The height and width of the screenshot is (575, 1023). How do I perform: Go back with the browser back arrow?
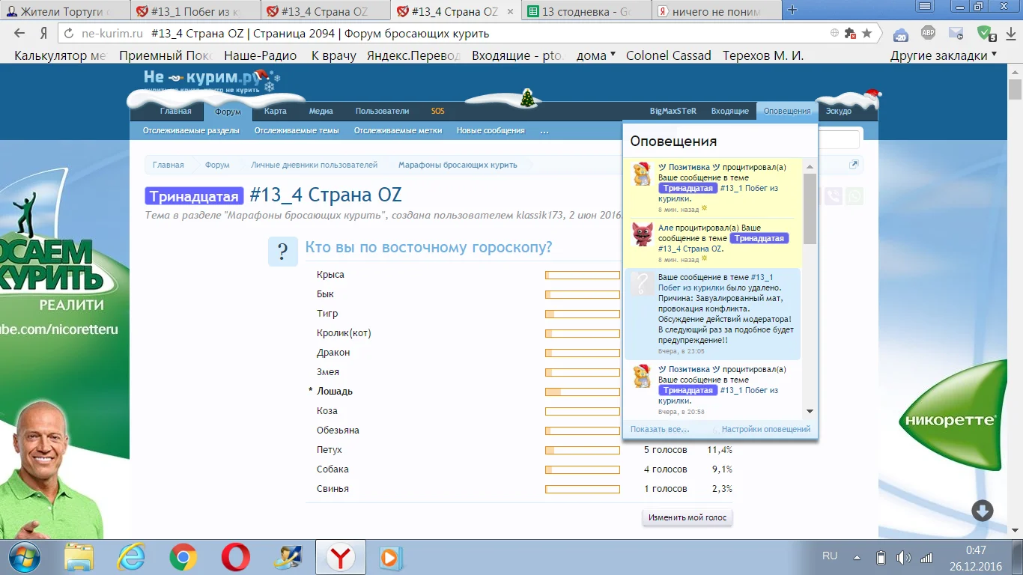(19, 34)
